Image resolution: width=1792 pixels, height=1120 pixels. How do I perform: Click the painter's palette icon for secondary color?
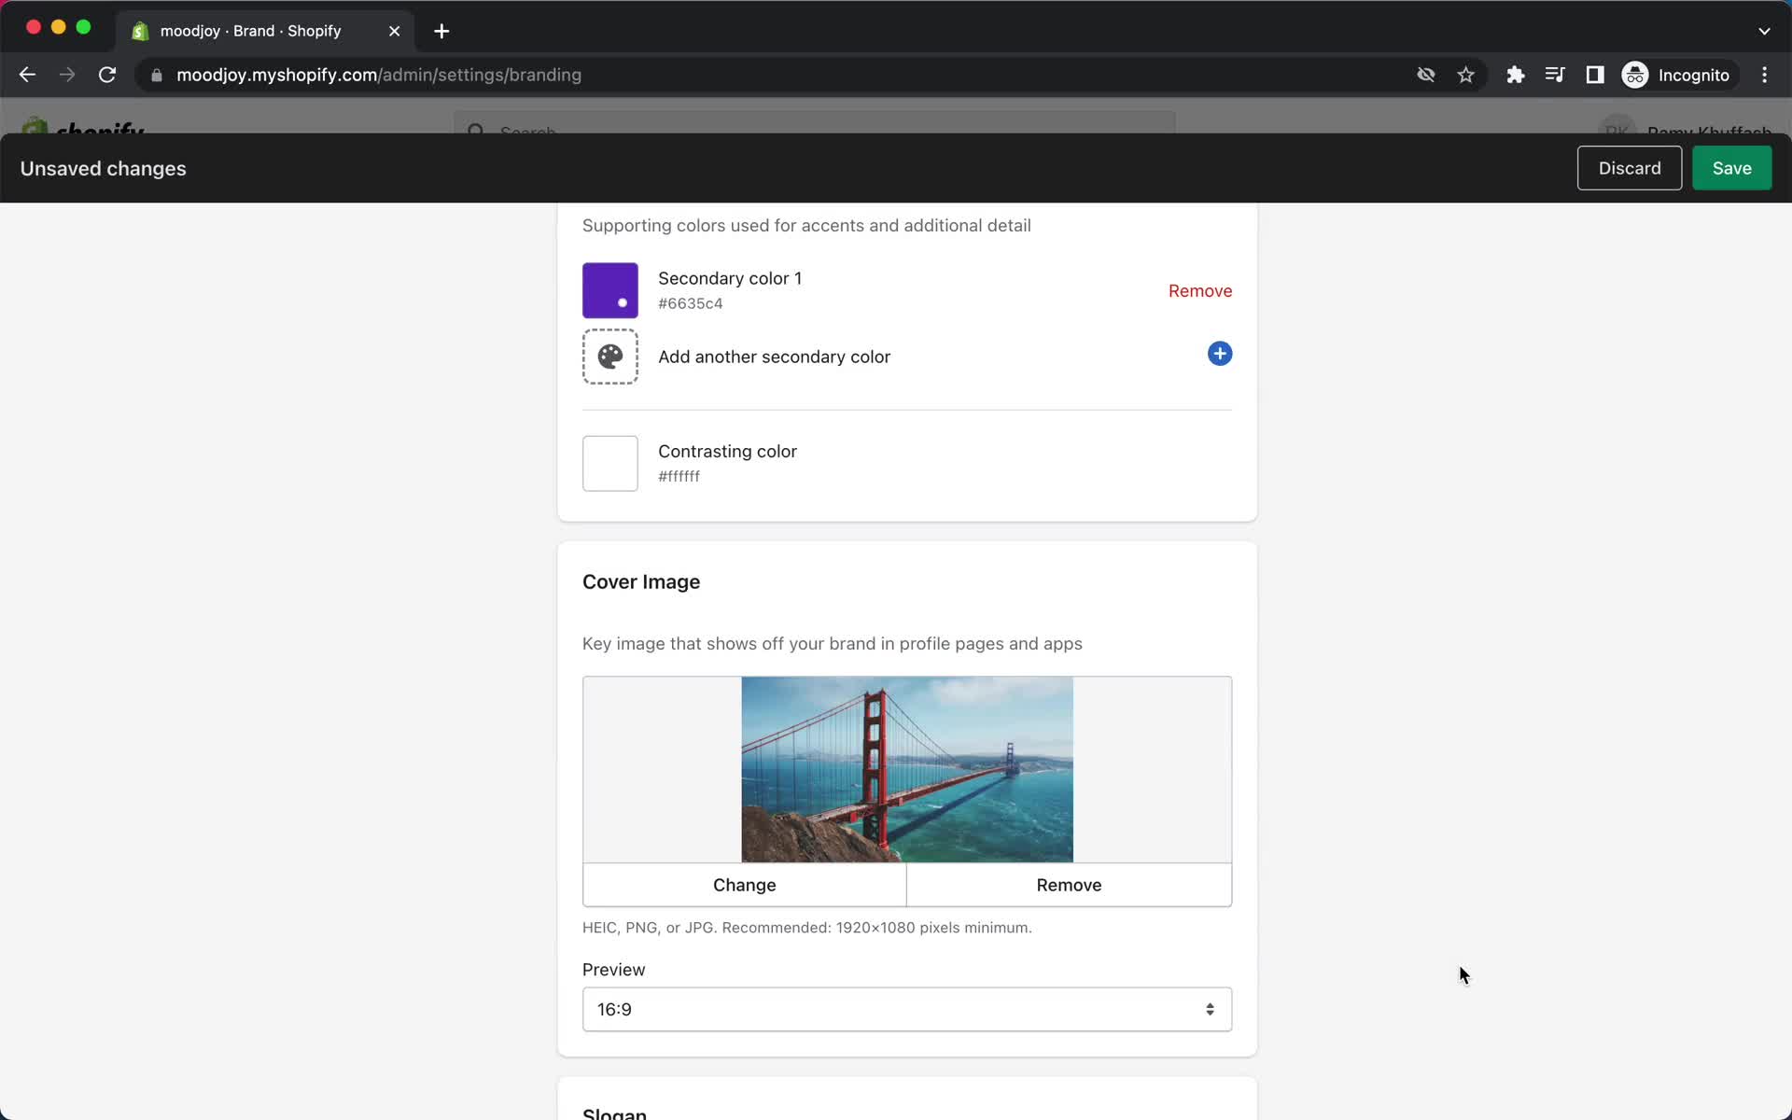[609, 357]
